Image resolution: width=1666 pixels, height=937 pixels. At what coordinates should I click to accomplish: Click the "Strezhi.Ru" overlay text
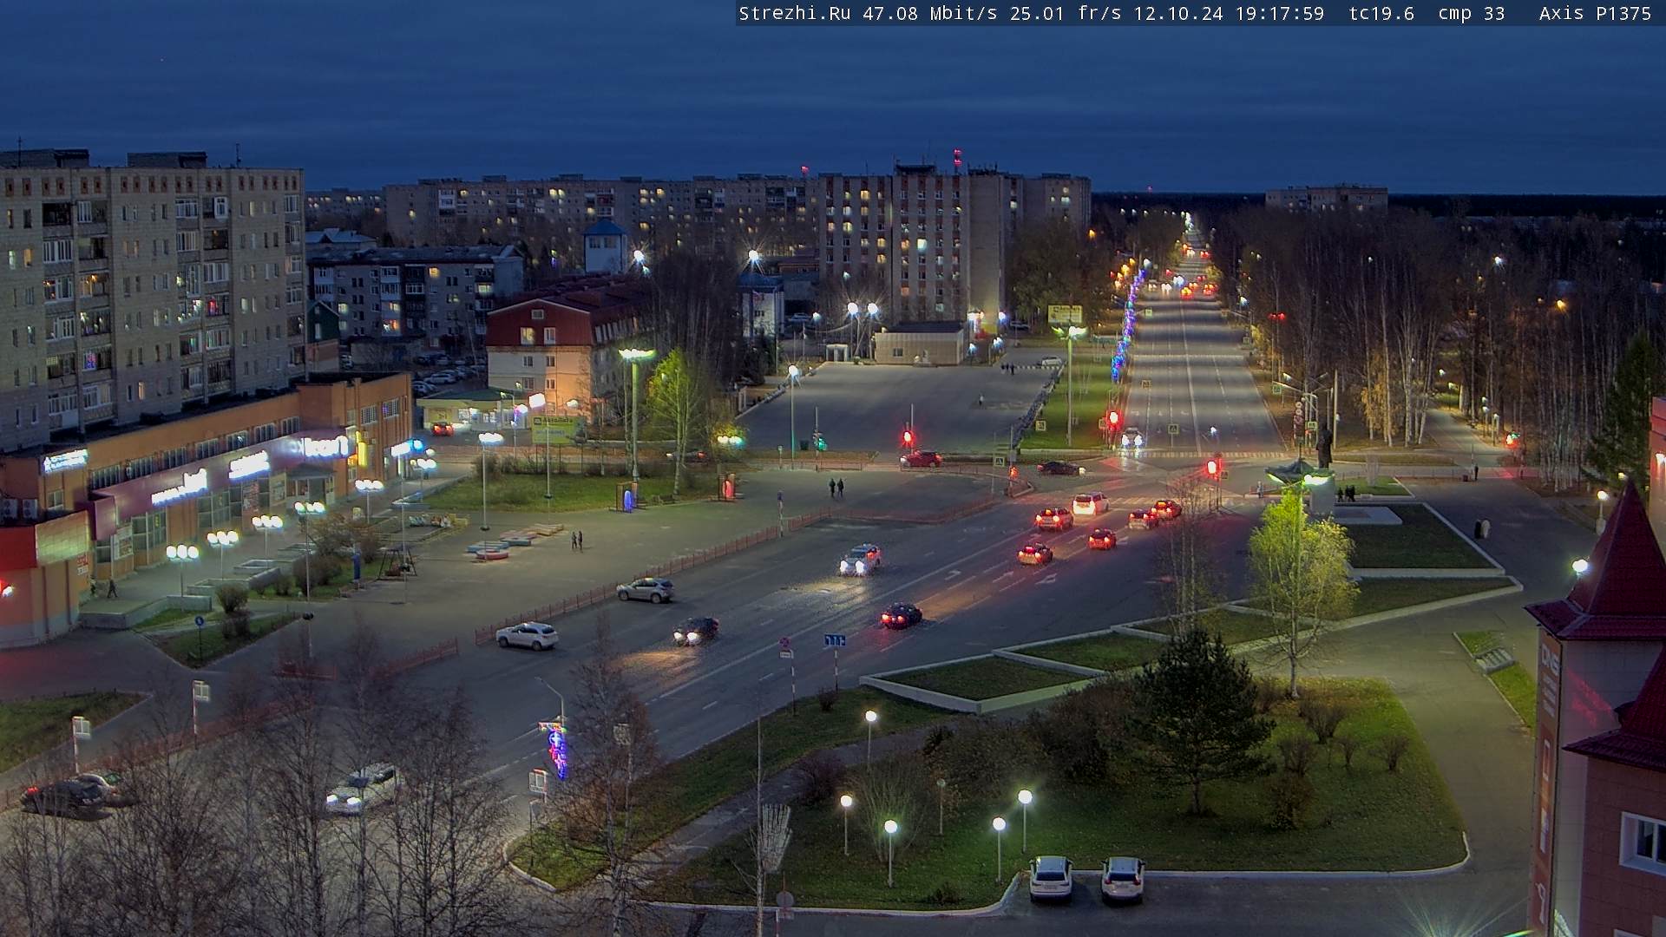pyautogui.click(x=795, y=13)
